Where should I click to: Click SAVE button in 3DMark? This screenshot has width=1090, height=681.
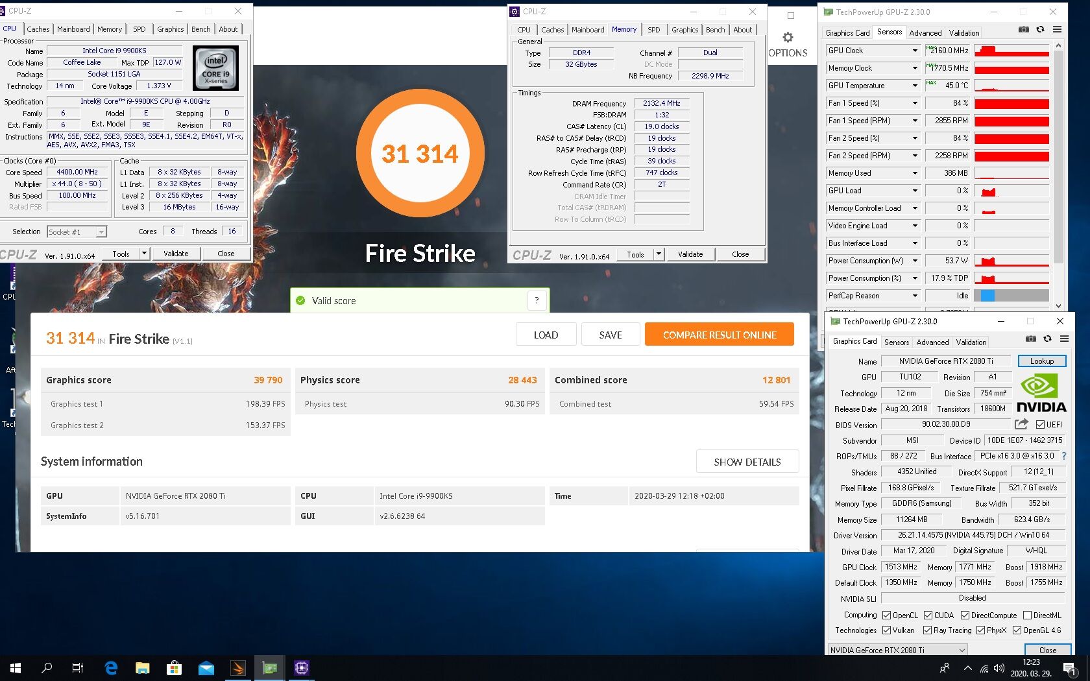[x=611, y=335]
